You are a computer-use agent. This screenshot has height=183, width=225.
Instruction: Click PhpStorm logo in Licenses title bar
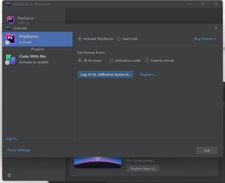click(x=8, y=28)
